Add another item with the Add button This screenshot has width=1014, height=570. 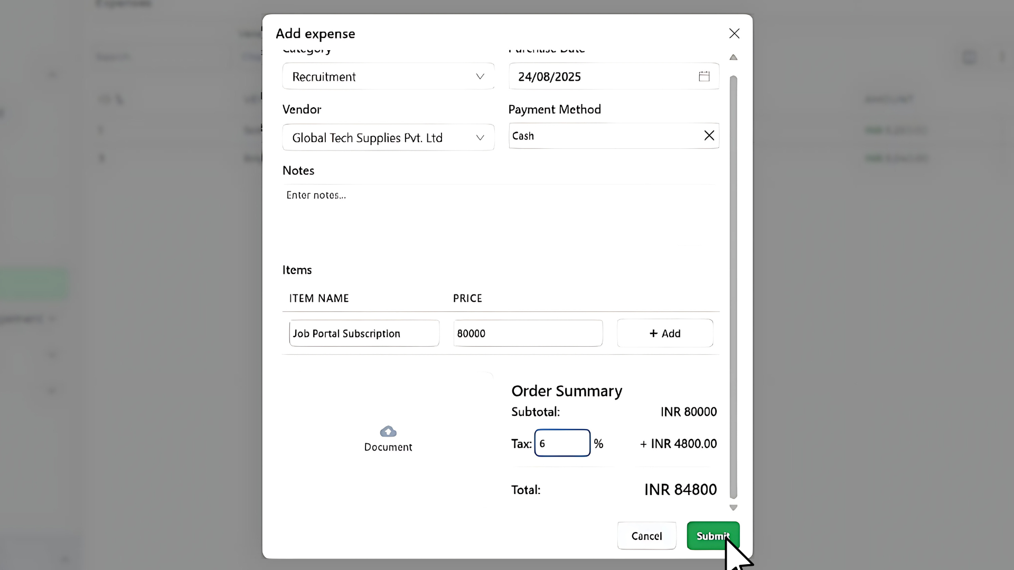[x=665, y=334]
